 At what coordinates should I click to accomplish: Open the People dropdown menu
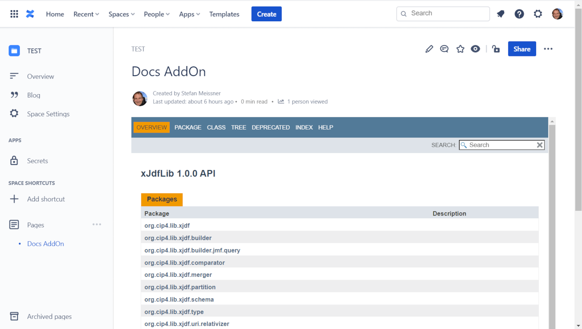[156, 14]
